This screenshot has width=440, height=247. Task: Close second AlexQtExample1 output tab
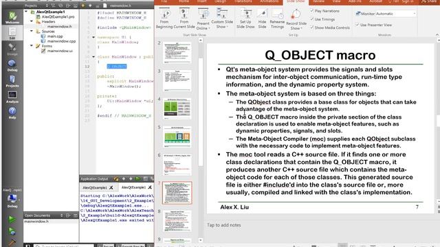(x=150, y=187)
